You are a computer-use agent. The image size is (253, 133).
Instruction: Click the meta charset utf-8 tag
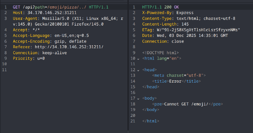179,76
